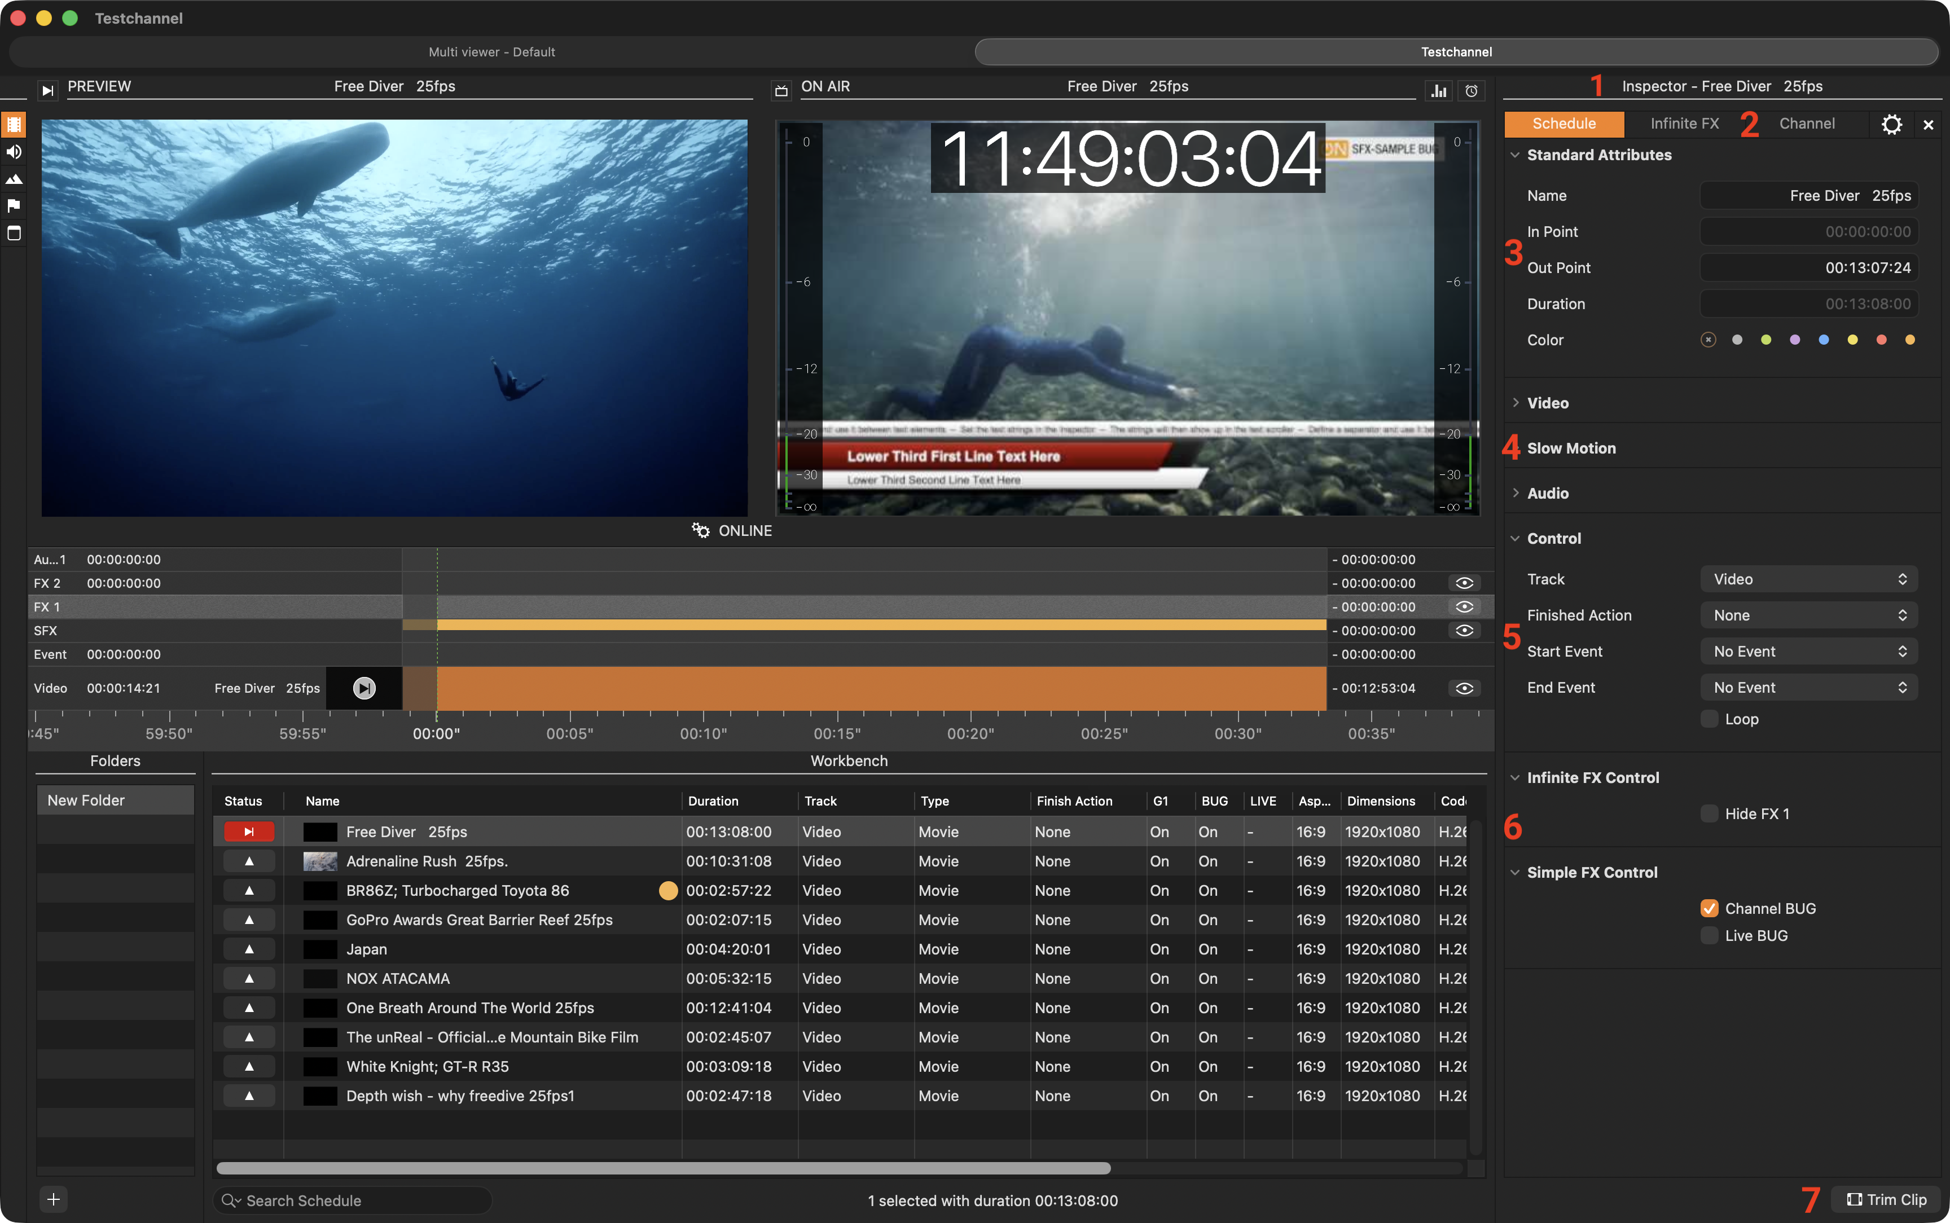Cue the GoPro Awards clip status arrow
Viewport: 1950px width, 1223px height.
249,920
